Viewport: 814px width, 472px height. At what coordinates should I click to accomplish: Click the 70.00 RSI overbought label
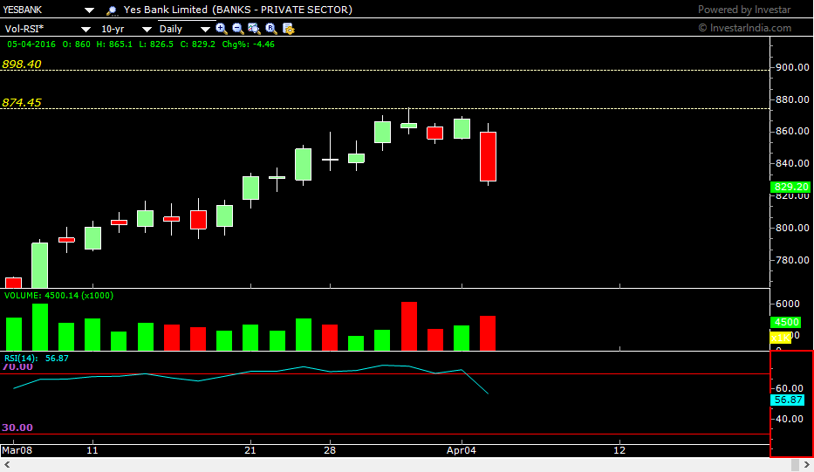coord(17,367)
